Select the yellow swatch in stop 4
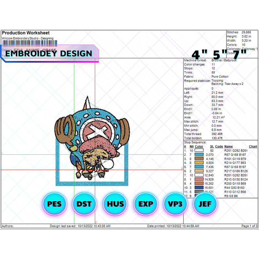 pos(199,163)
